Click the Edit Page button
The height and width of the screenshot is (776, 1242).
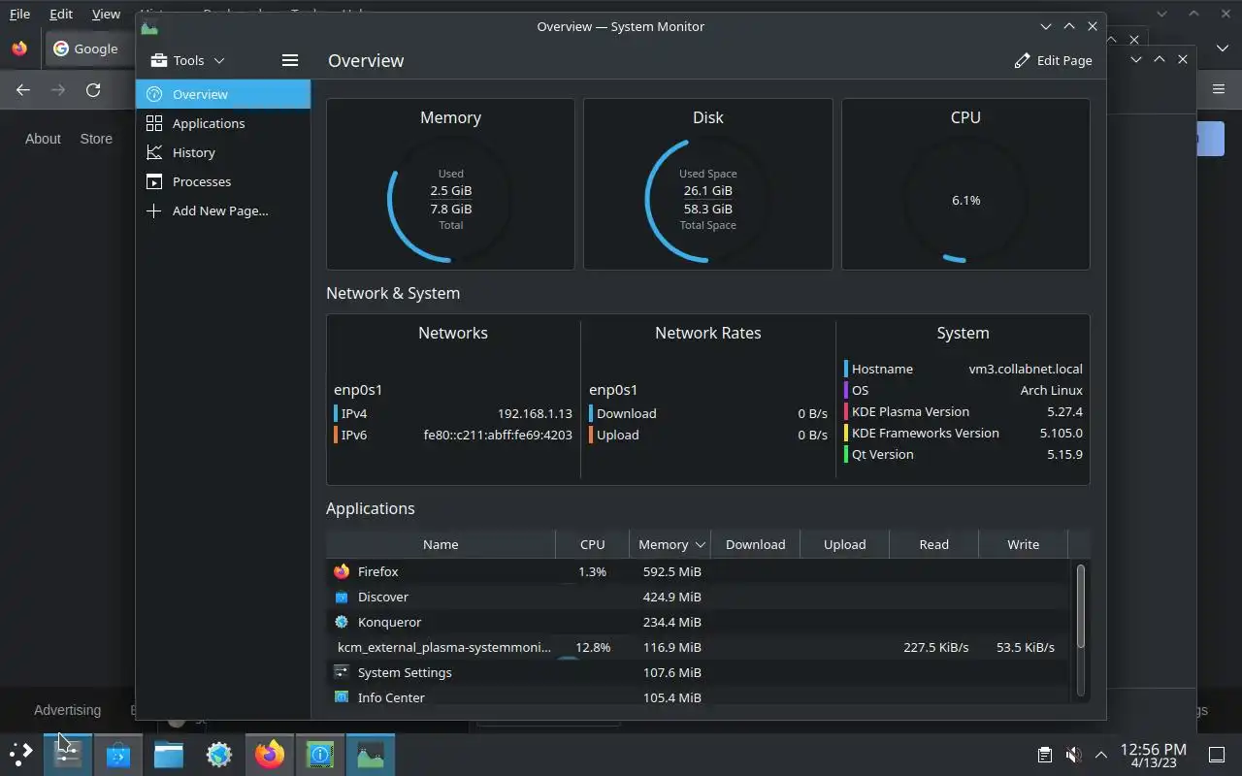coord(1053,60)
